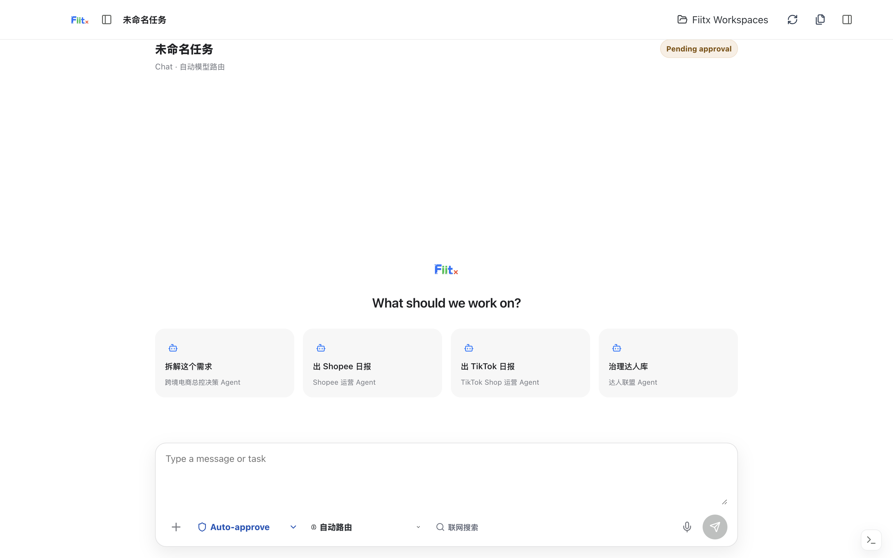Click the send message button

click(x=715, y=527)
